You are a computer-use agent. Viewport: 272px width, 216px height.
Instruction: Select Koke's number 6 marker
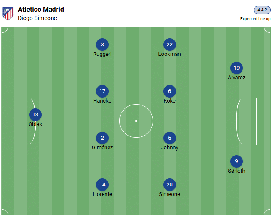click(169, 91)
